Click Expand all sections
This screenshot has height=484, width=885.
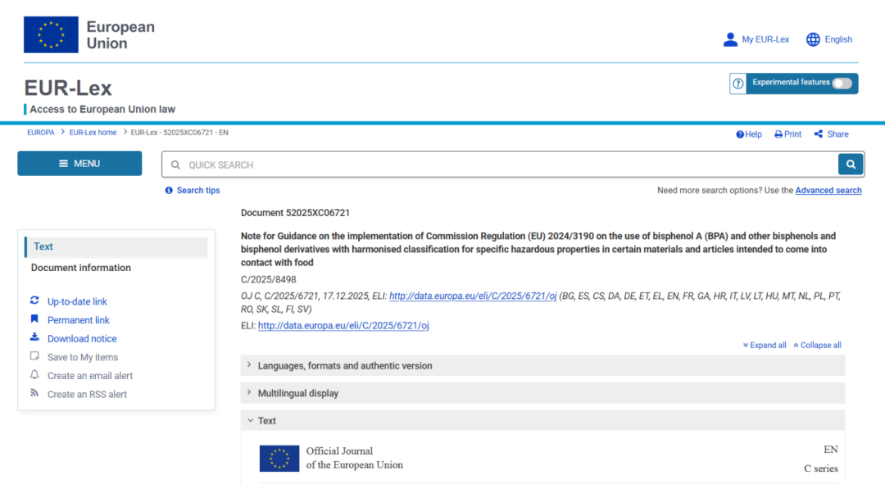tap(765, 345)
